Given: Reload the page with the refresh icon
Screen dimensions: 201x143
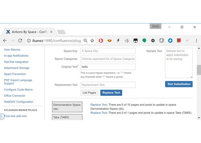Looking at the screenshot, I should click(20, 41).
